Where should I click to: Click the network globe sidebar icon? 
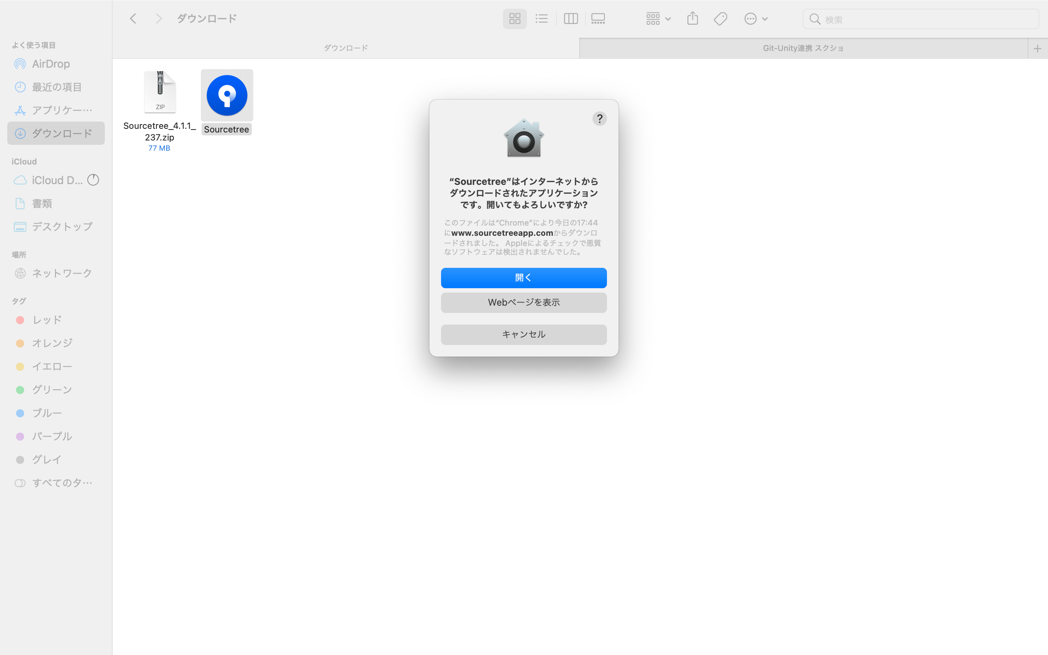coord(20,273)
